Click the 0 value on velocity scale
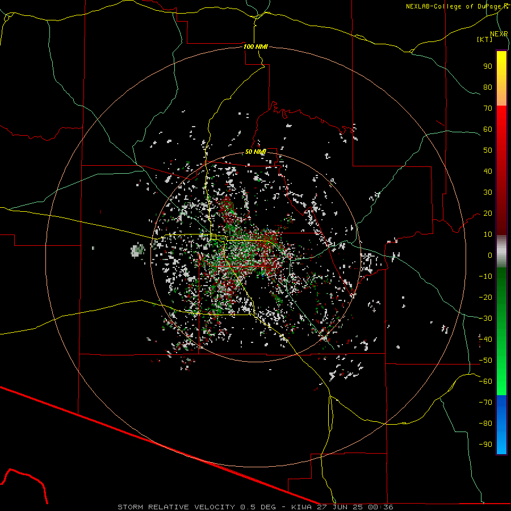The image size is (511, 511). (490, 255)
